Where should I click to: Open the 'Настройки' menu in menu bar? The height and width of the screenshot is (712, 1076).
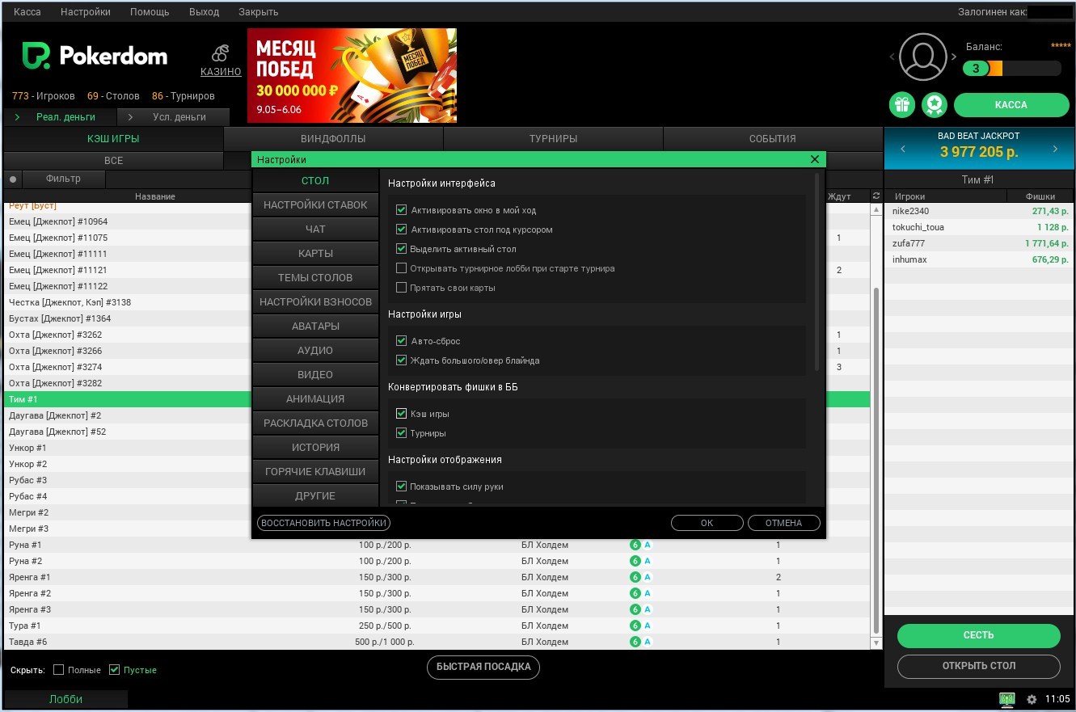tap(86, 12)
